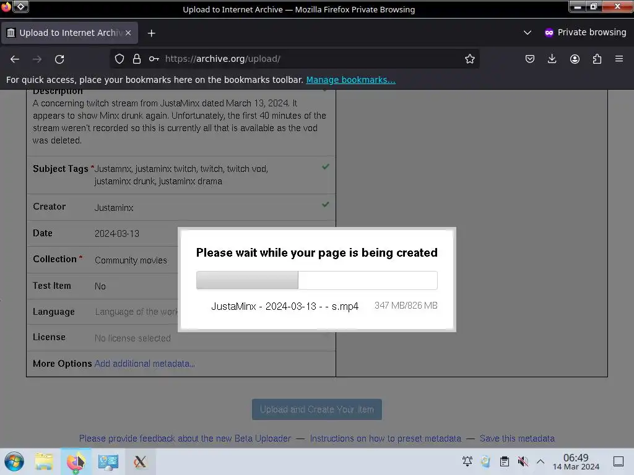View site security via padlock icon
Screen dimensions: 634x475
tap(137, 59)
